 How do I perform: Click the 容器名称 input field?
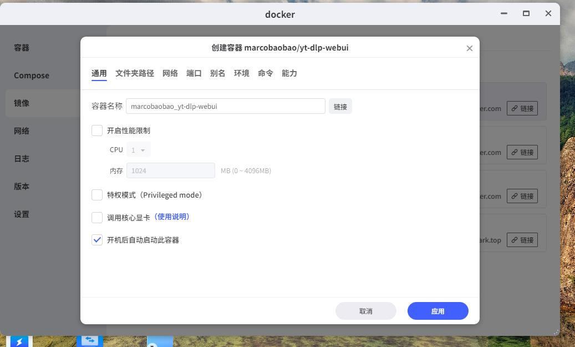click(226, 106)
